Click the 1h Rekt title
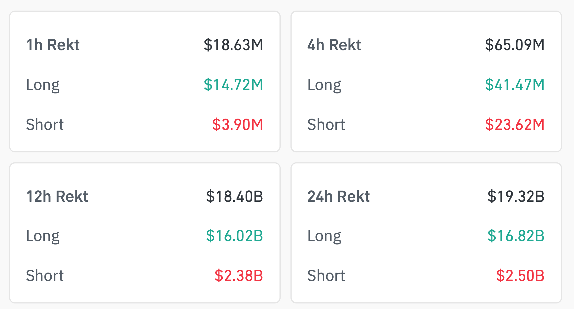The height and width of the screenshot is (309, 574). [x=53, y=45]
